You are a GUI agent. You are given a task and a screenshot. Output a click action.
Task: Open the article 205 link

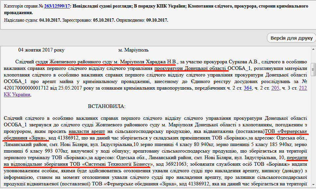click(x=275, y=88)
